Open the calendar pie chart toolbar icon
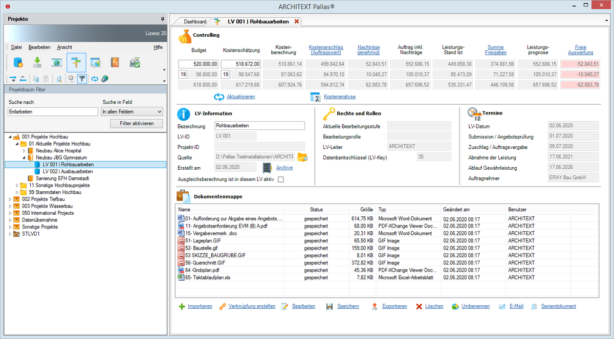The width and height of the screenshot is (614, 339). pos(96,62)
